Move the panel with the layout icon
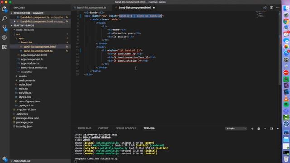Screen dimensions: 290x163 pos(271,129)
